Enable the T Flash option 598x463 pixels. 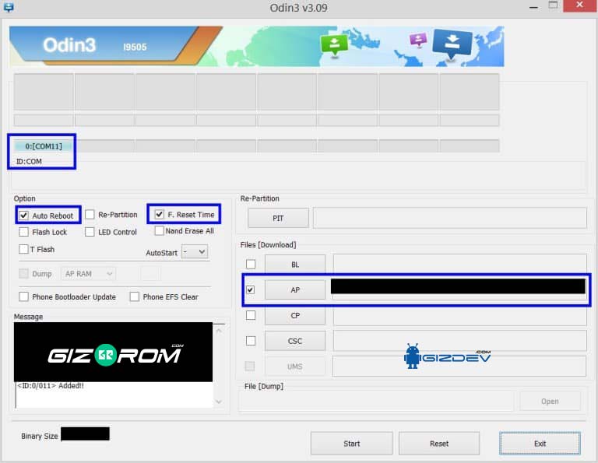point(23,249)
